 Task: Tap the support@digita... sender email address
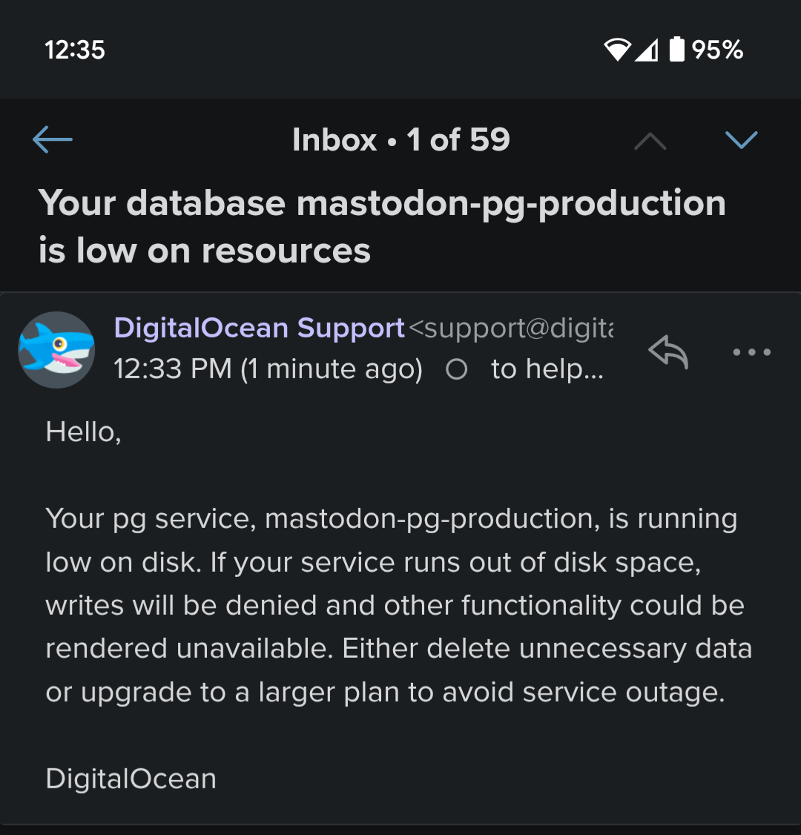tap(512, 328)
